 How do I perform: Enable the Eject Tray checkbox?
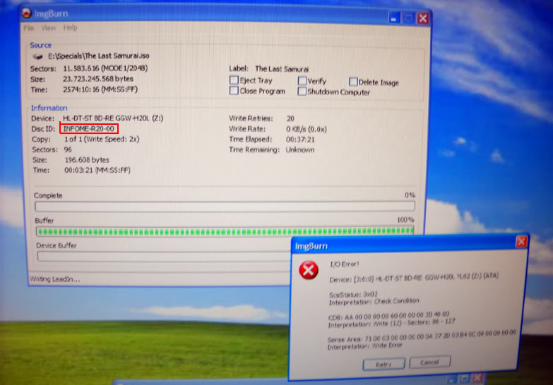tap(234, 80)
